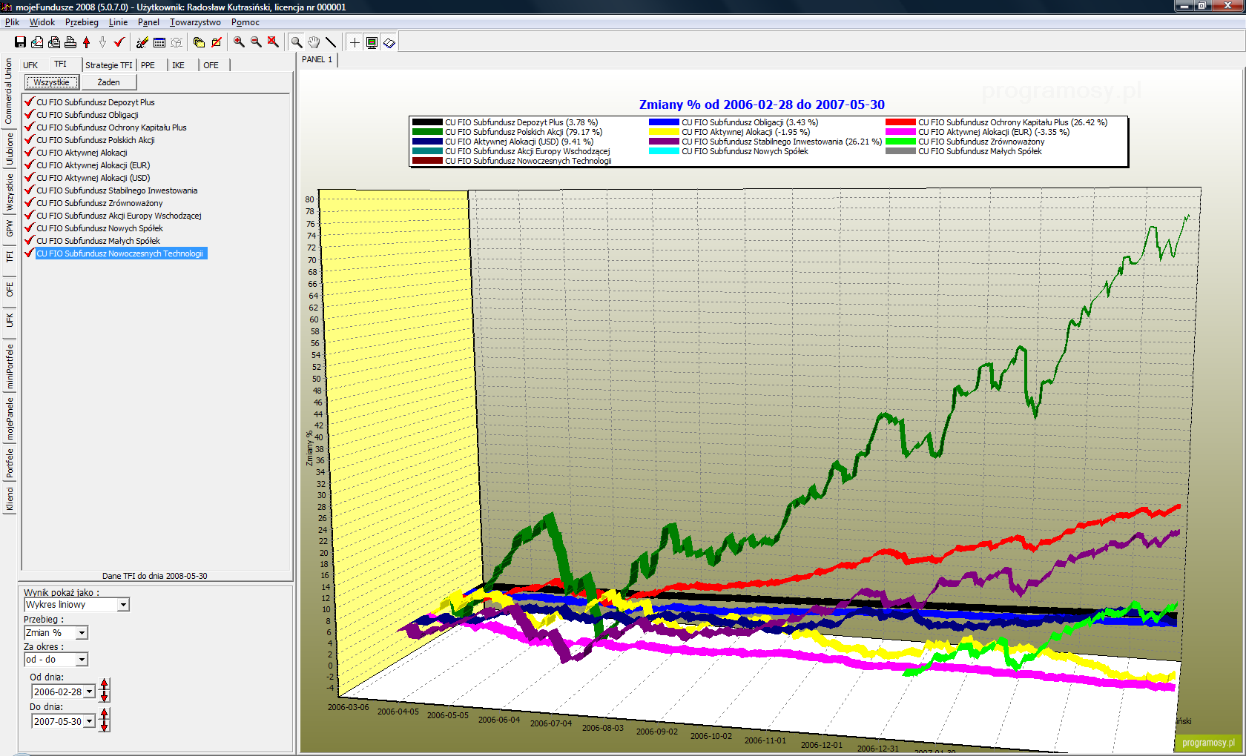The height and width of the screenshot is (756, 1246).
Task: Open the miniPortfele vertical side tab
Action: (x=10, y=367)
